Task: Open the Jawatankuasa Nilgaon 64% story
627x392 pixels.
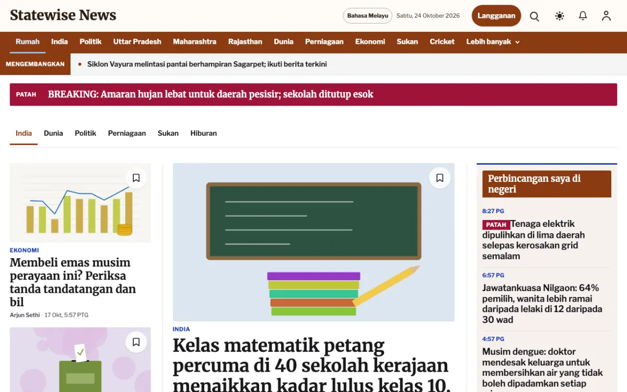Action: (542, 304)
